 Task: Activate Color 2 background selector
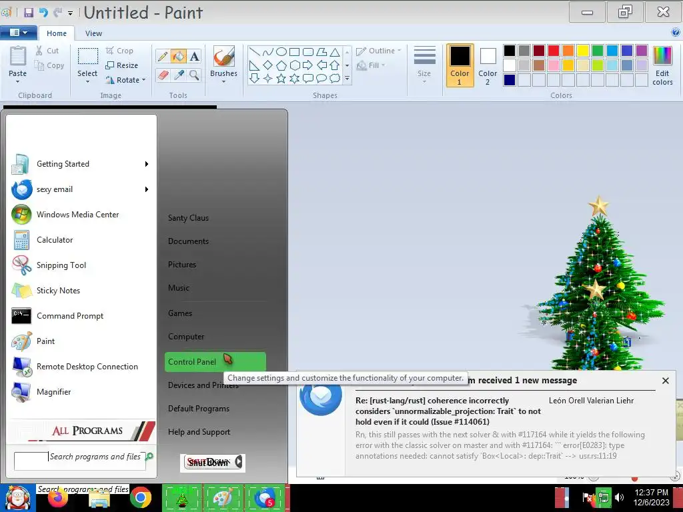pyautogui.click(x=488, y=65)
